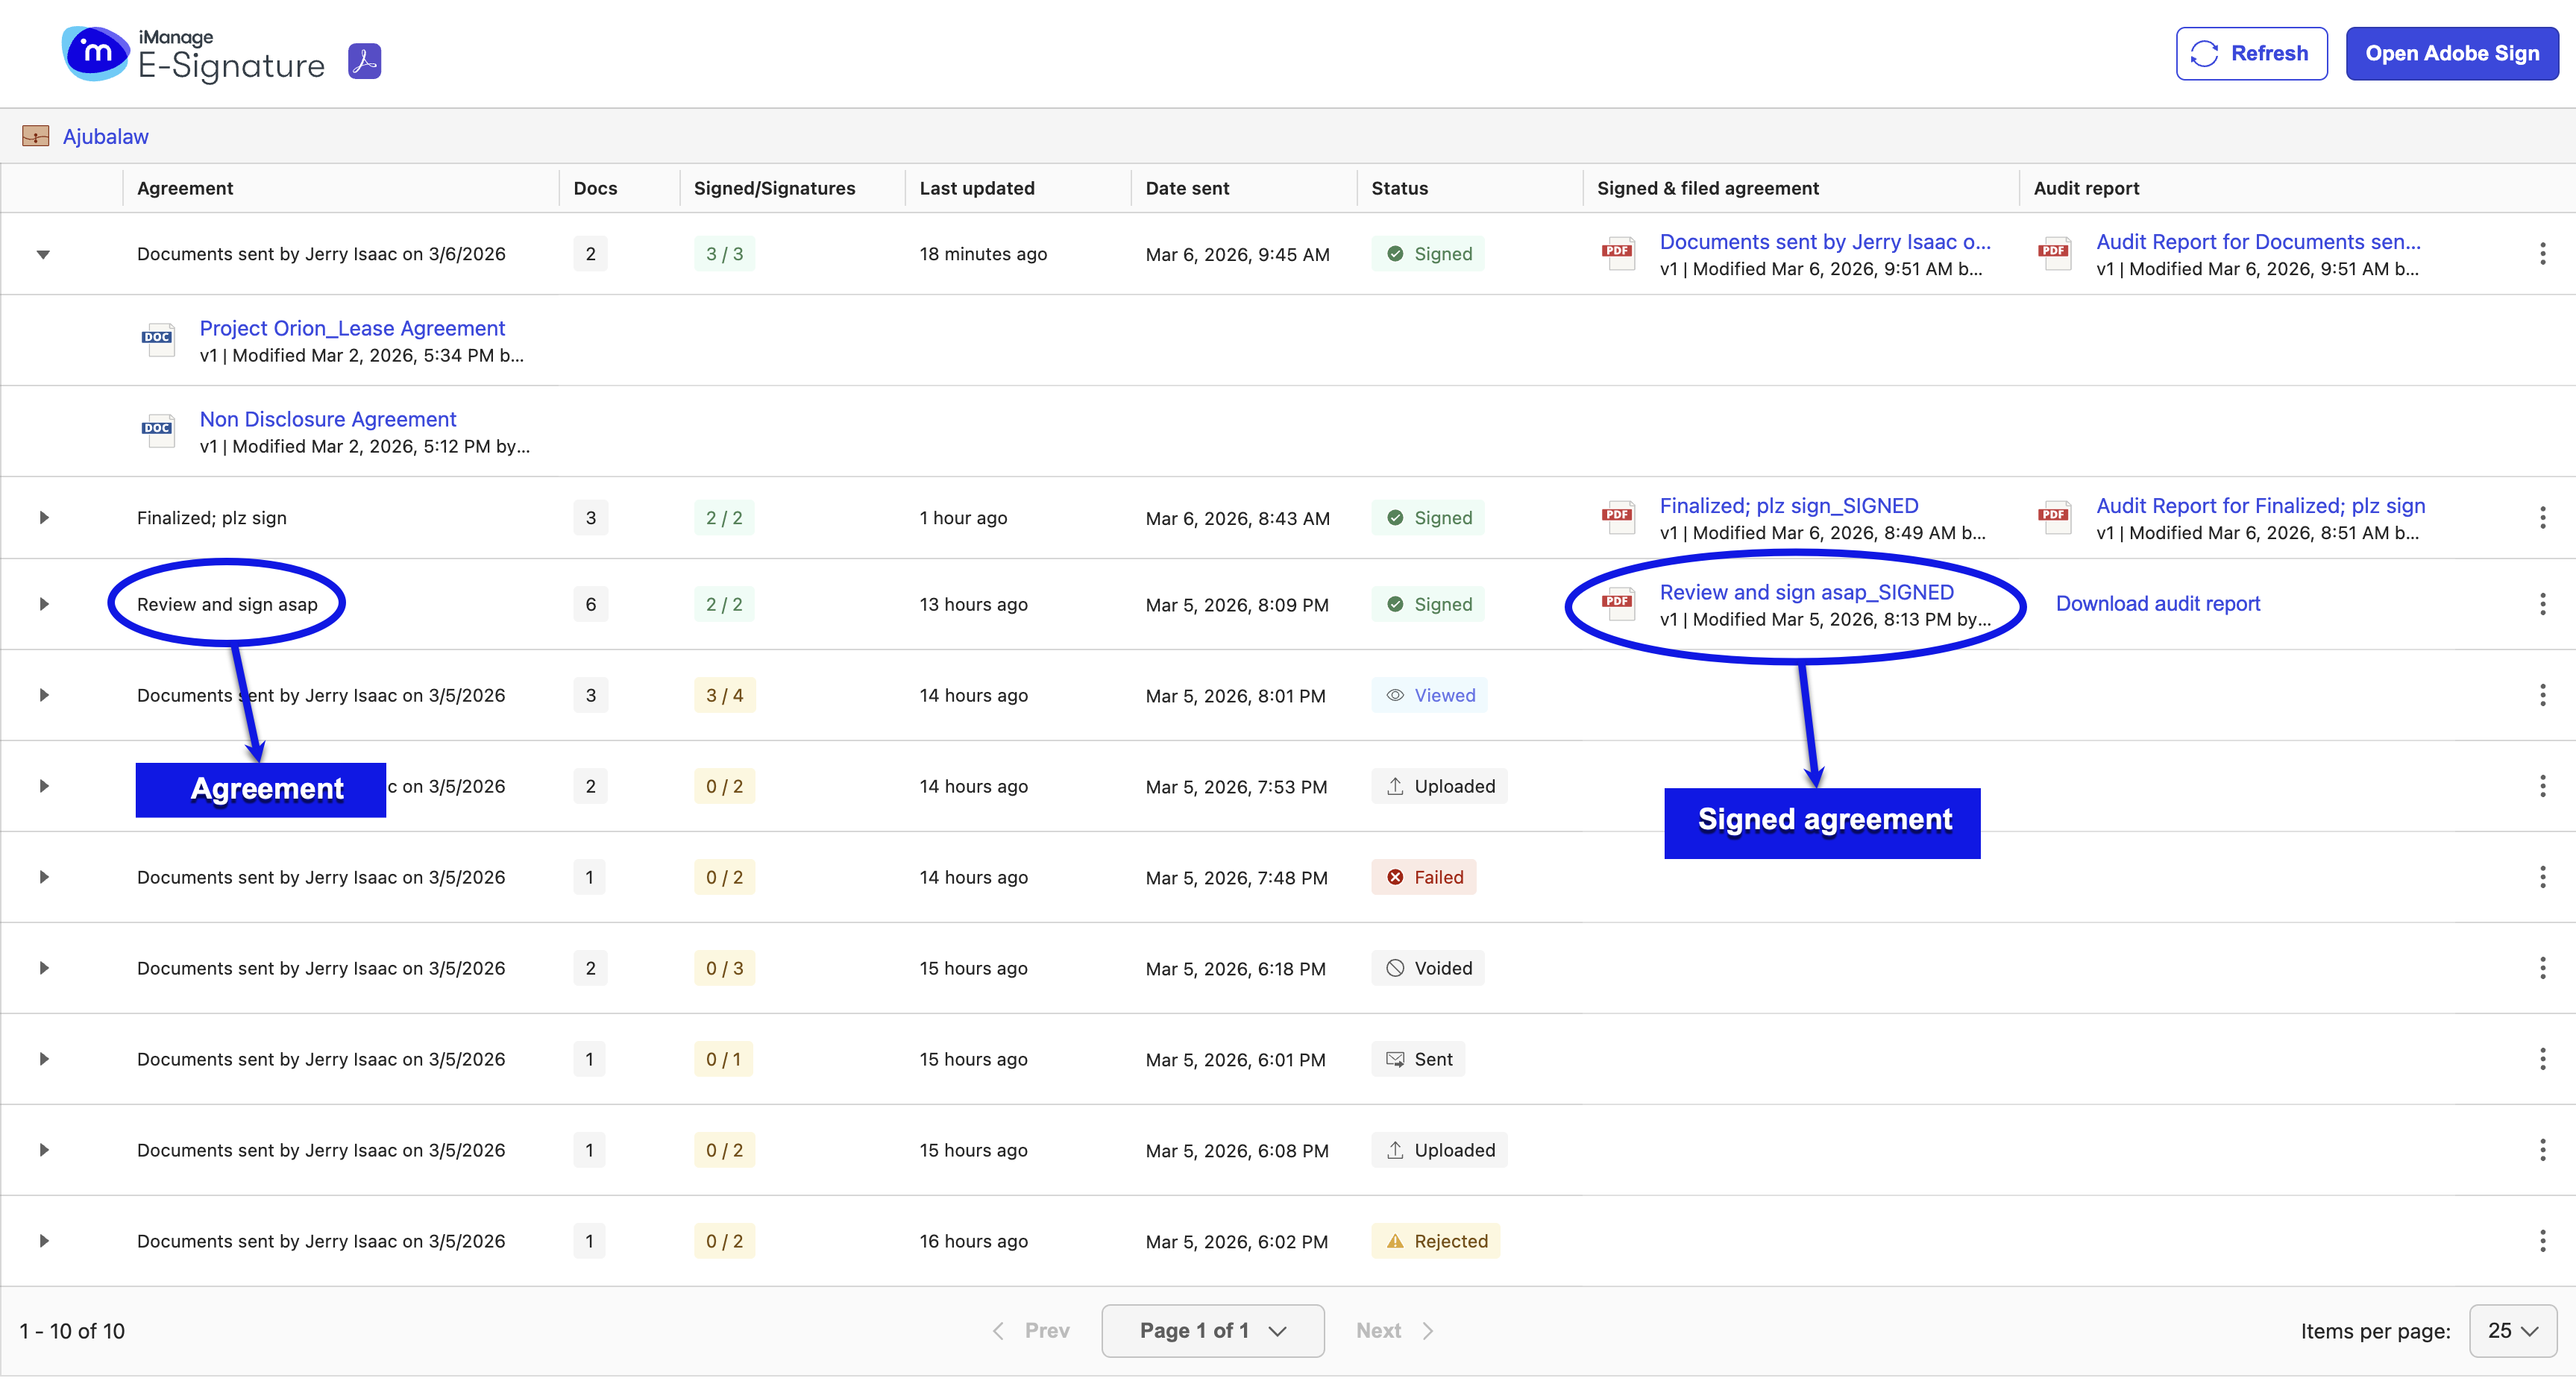Open kebab menu for the Sent status row

pos(2542,1059)
